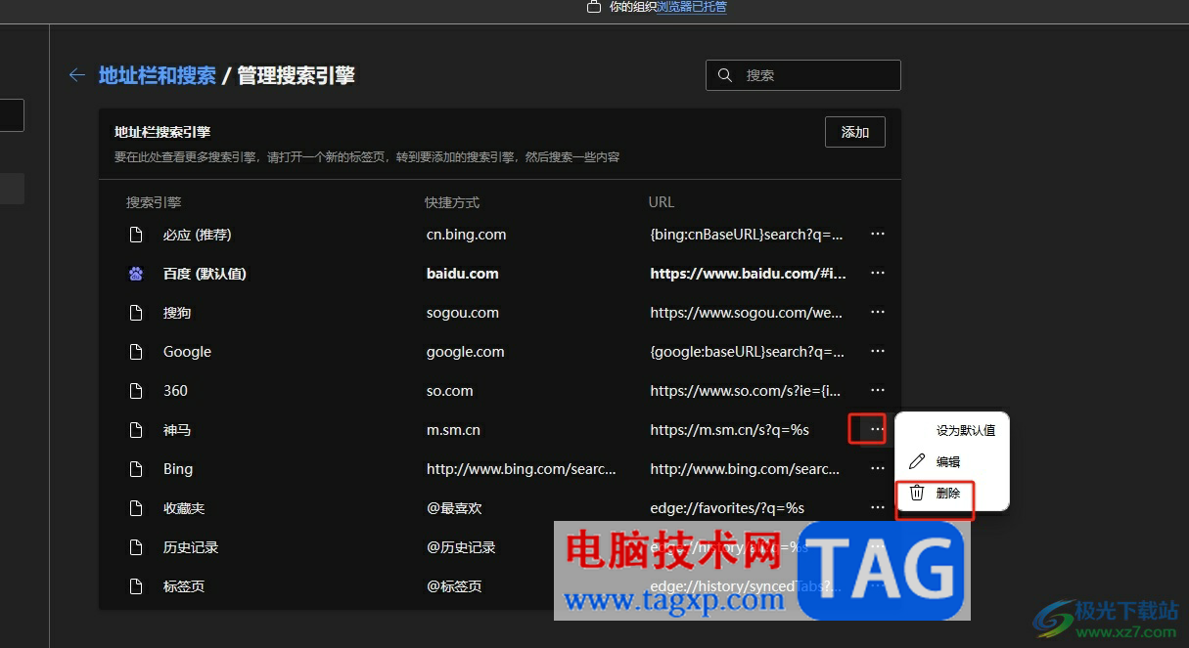This screenshot has height=648, width=1189.
Task: Select the Bing engine name
Action: click(x=178, y=469)
